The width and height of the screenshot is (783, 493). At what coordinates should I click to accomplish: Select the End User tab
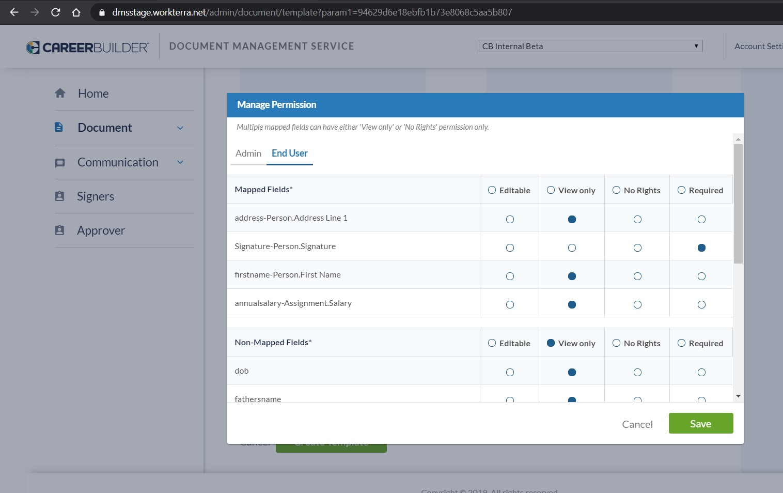point(290,153)
